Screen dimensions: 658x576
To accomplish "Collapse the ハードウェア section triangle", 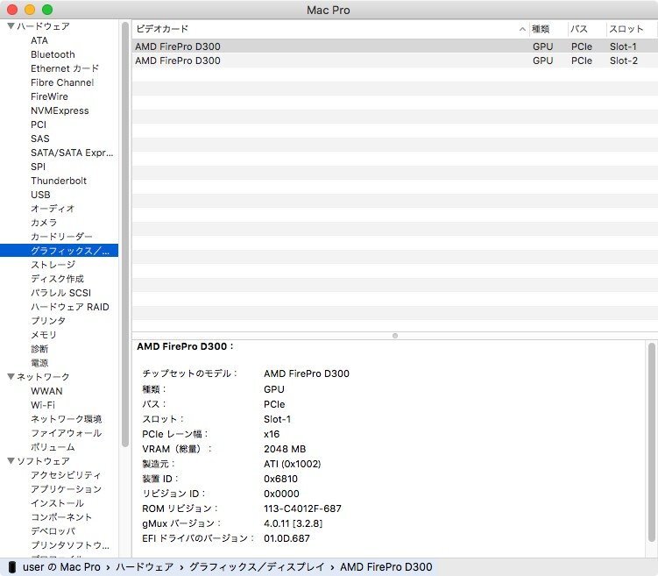I will 11,26.
